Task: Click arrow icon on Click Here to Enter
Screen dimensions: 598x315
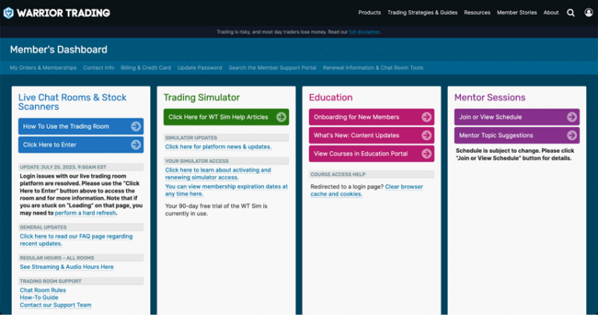Action: tap(136, 144)
